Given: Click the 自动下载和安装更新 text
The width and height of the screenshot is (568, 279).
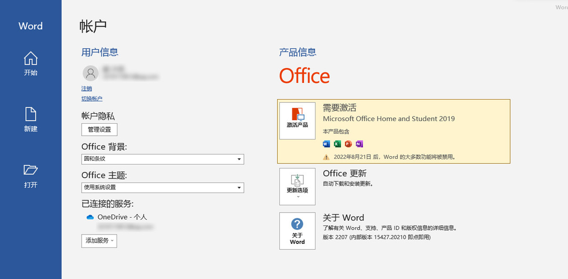Looking at the screenshot, I should point(348,184).
